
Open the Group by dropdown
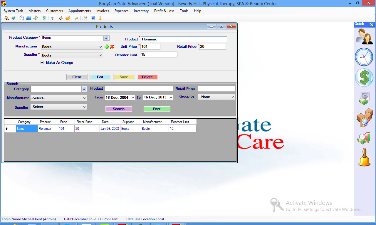[216, 97]
